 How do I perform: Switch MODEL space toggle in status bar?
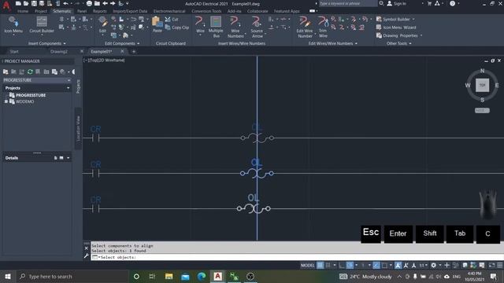click(307, 266)
